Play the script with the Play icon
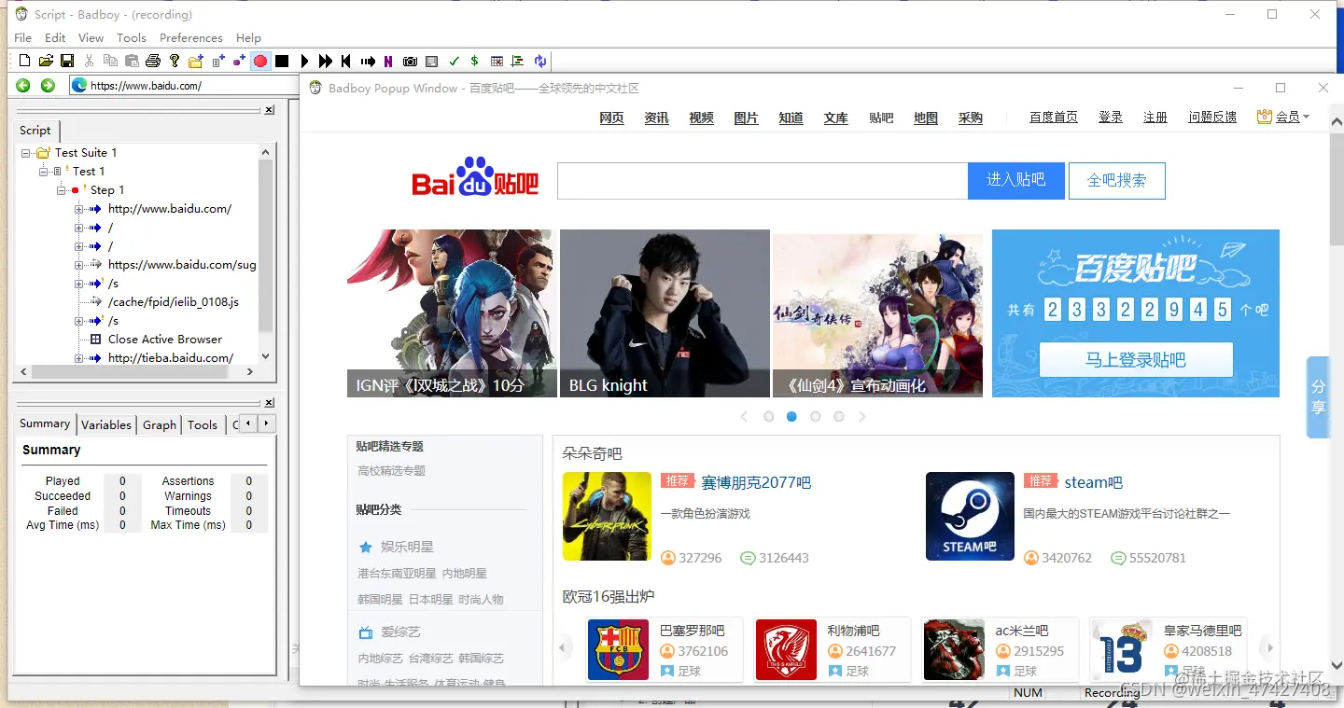 (305, 61)
